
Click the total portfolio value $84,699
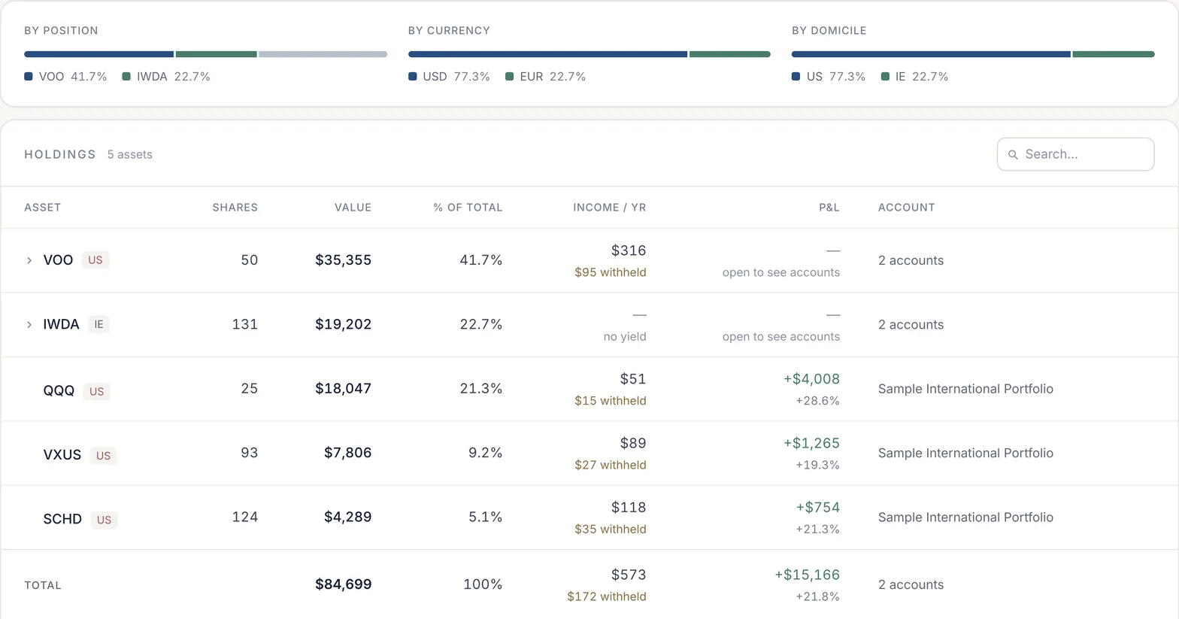344,584
